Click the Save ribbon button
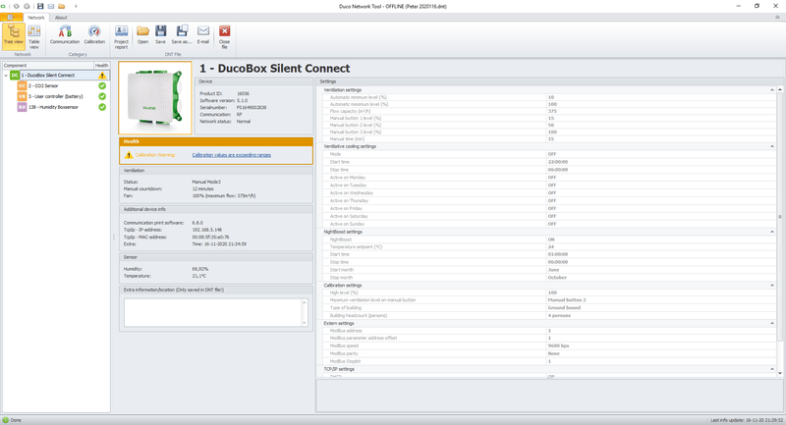Image resolution: width=786 pixels, height=425 pixels. (160, 35)
